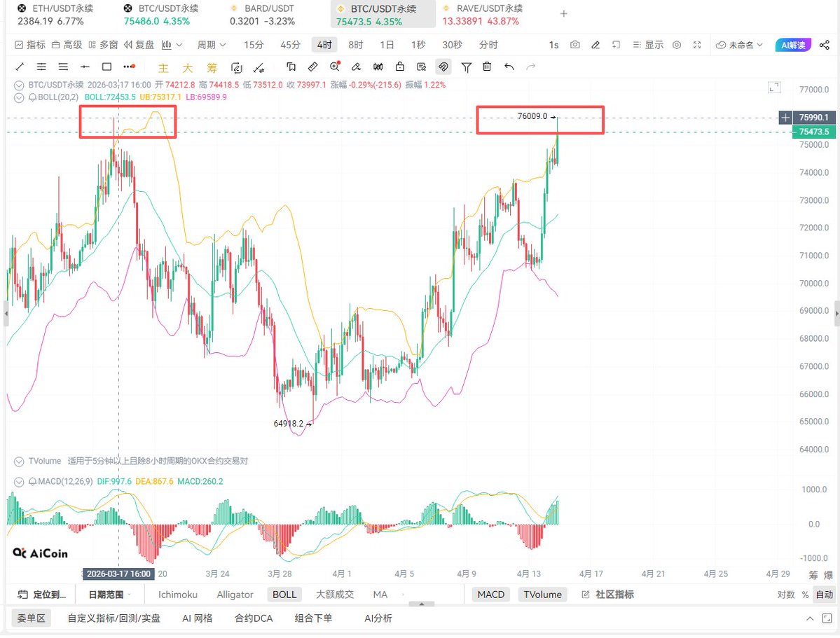Toggle the MACD(12,26,9) indicator visibility
Image resolution: width=840 pixels, height=638 pixels.
pyautogui.click(x=19, y=482)
